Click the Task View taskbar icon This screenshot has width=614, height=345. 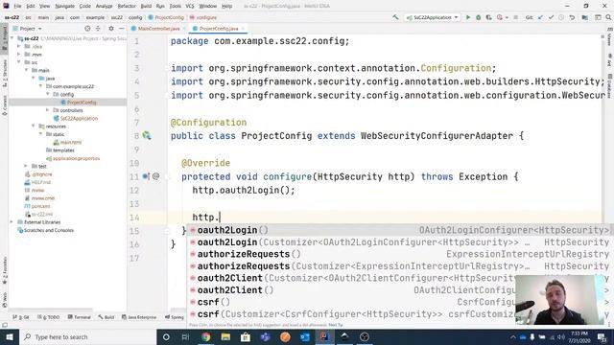[185, 336]
